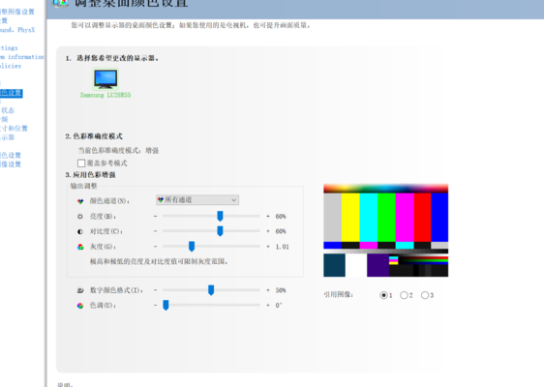Click the color channel icon beside 颜色通道
This screenshot has width=544, height=387.
point(80,201)
